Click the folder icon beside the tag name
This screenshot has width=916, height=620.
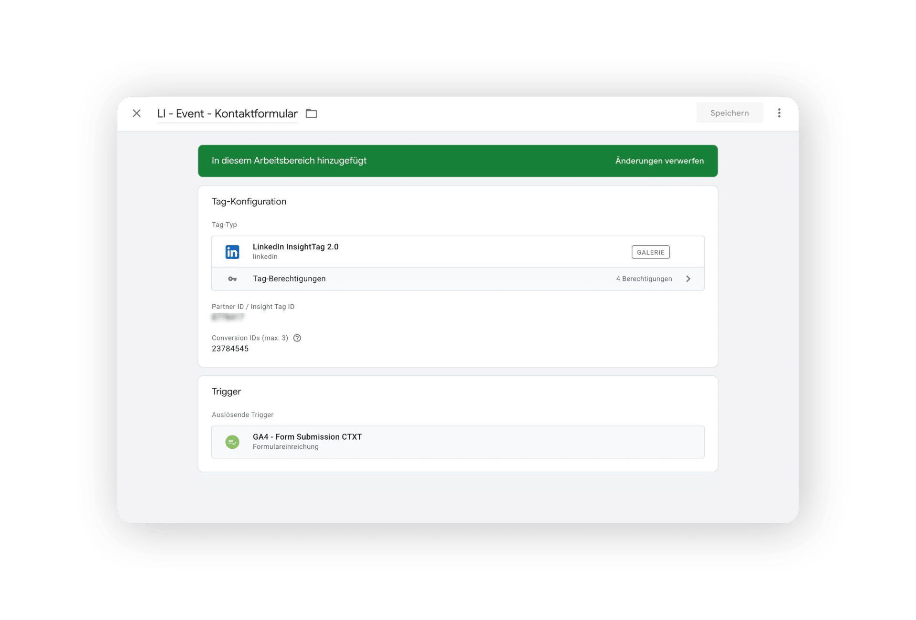coord(311,114)
